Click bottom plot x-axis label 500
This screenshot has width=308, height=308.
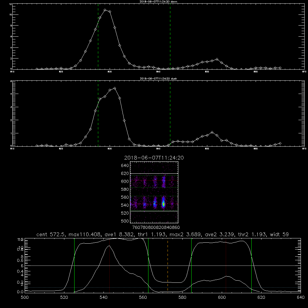click(25, 298)
